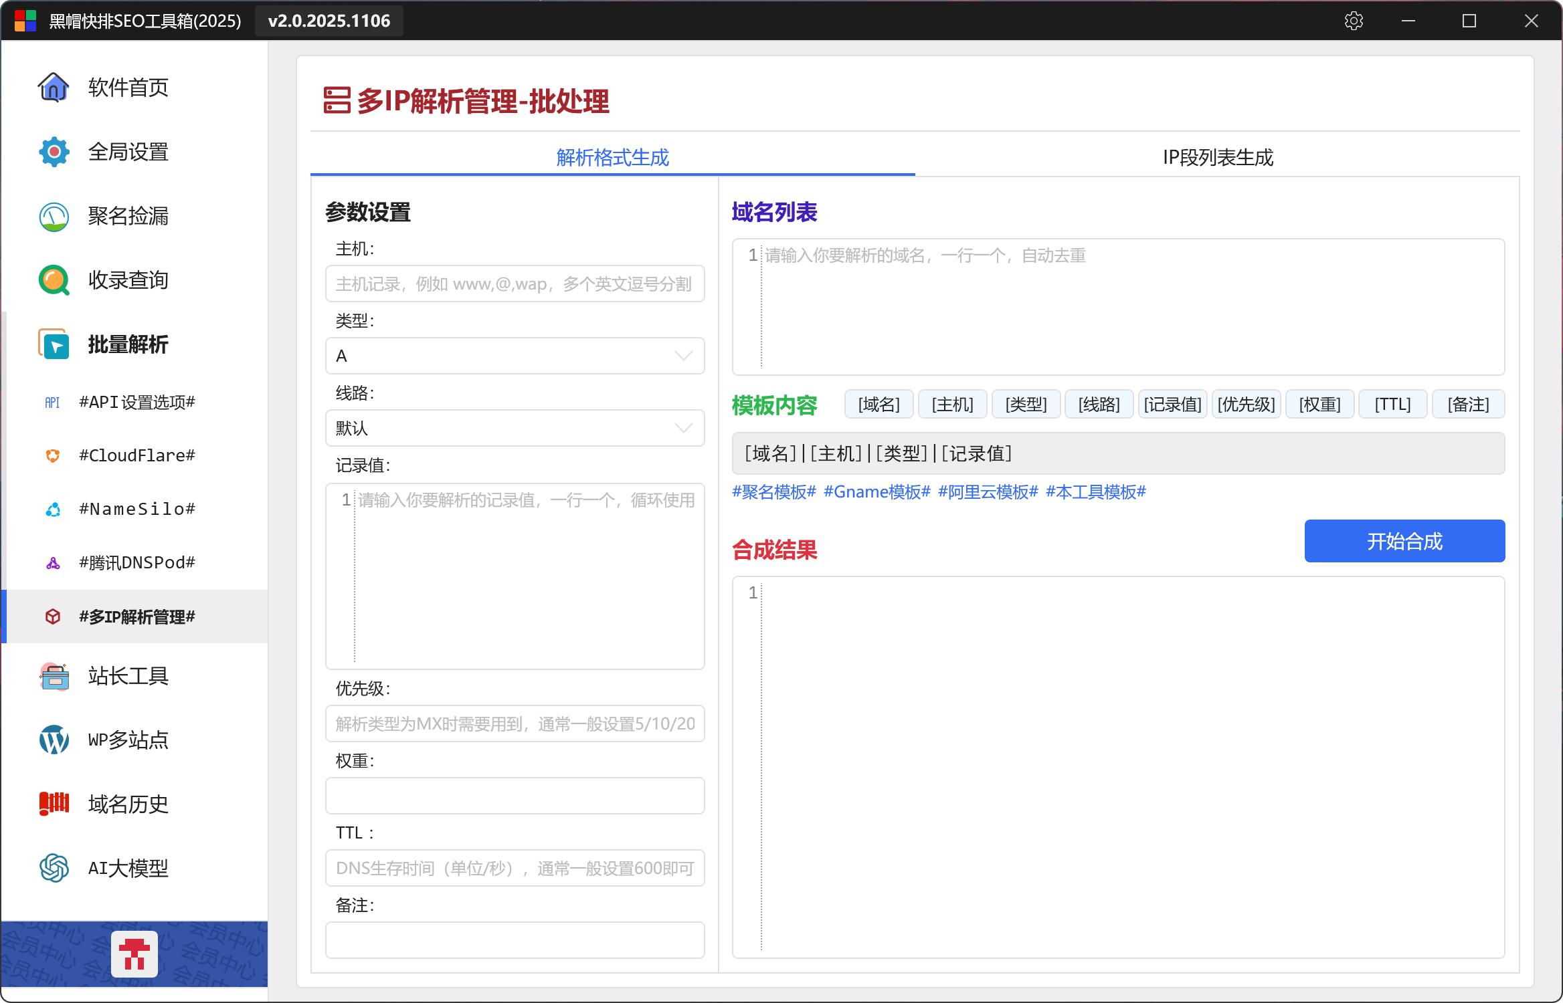Open 站长工具 toolbox icon
Screen dimensions: 1563x1003
[54, 676]
